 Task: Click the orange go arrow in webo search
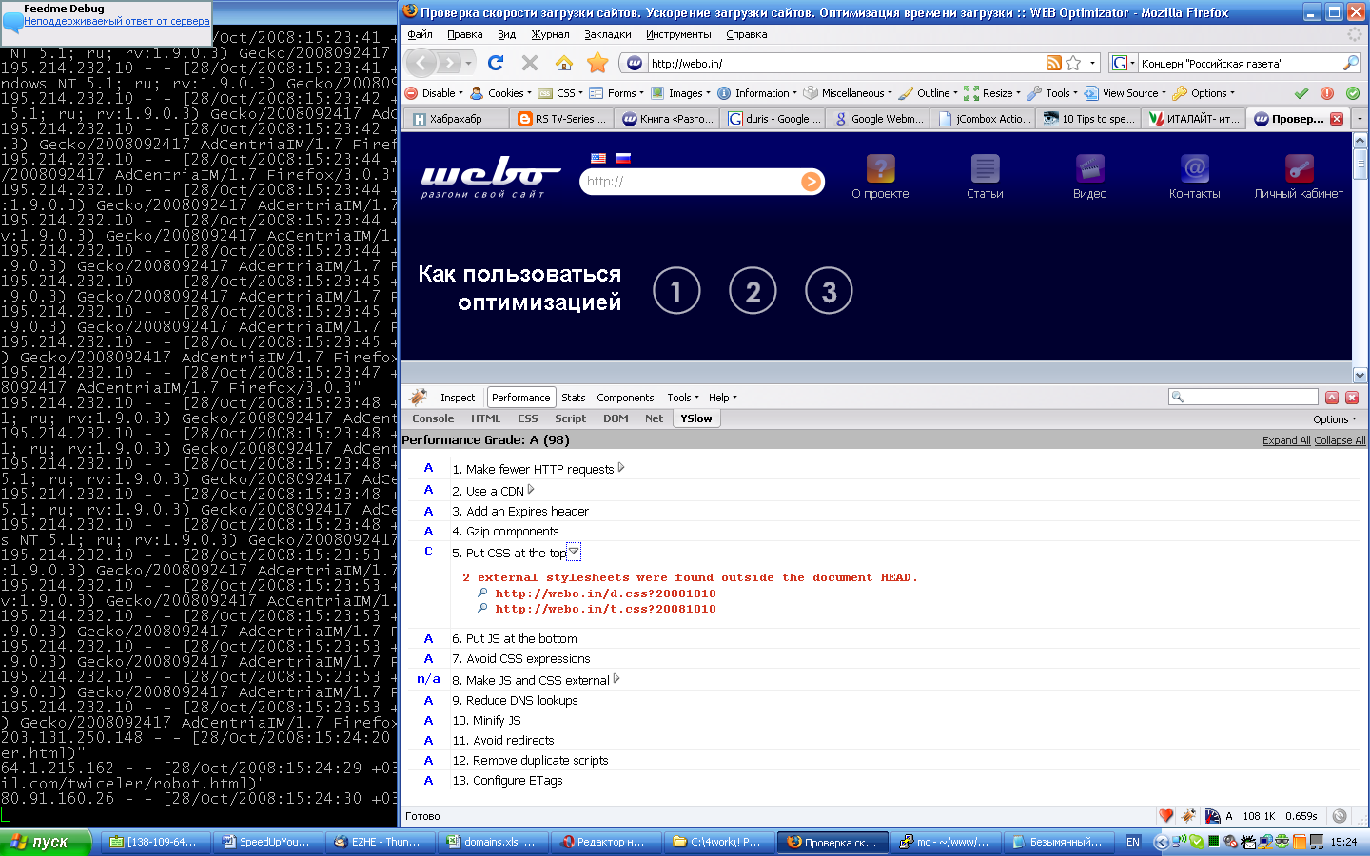[x=811, y=182]
